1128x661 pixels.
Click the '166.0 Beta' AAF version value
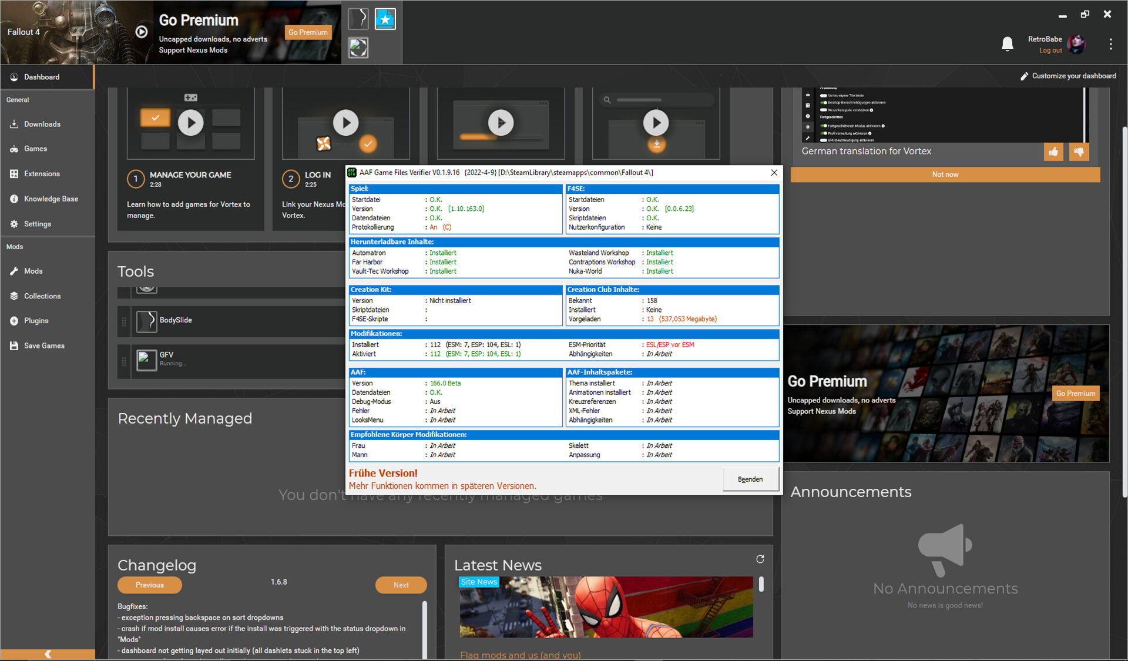(445, 383)
